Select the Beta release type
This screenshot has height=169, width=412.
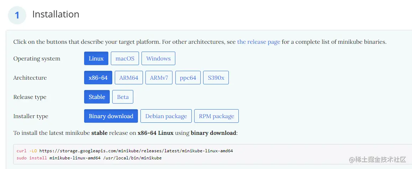[x=123, y=97]
